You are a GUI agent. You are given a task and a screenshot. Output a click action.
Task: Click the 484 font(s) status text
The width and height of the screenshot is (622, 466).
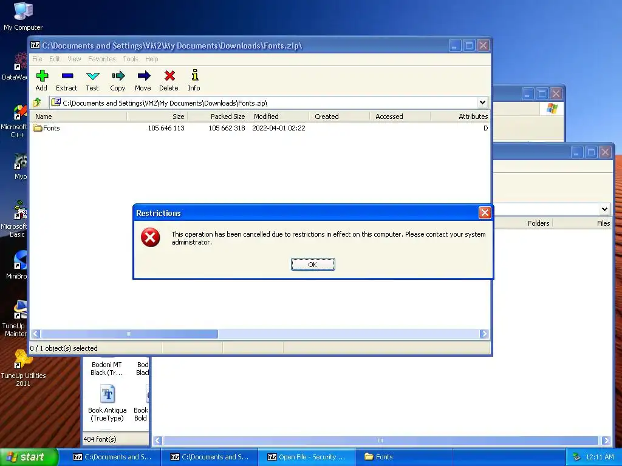pyautogui.click(x=100, y=439)
